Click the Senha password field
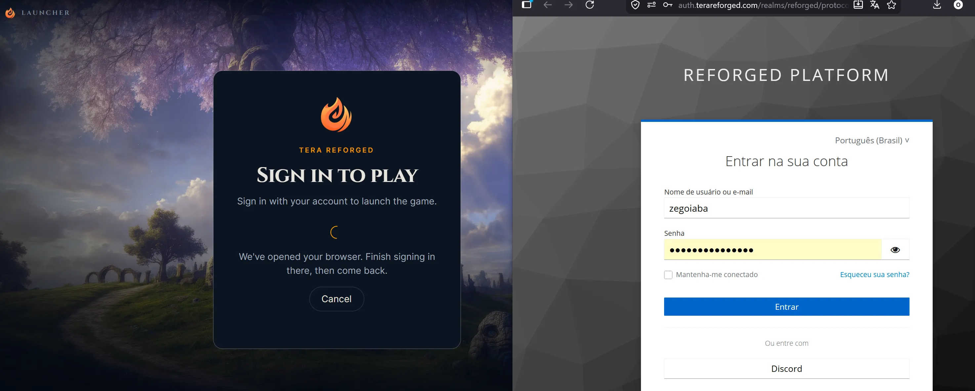975x391 pixels. [773, 250]
